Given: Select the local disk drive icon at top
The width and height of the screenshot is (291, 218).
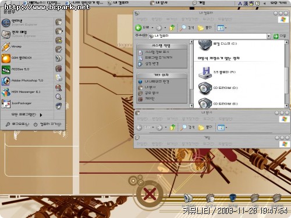Looking at the screenshot, I should [x=205, y=45].
